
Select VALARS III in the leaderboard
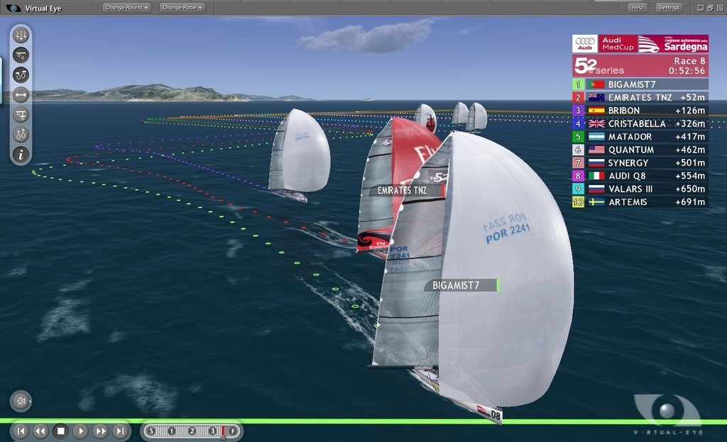click(640, 189)
